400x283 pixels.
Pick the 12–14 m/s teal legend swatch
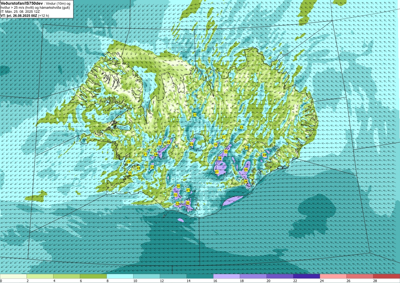(173, 276)
